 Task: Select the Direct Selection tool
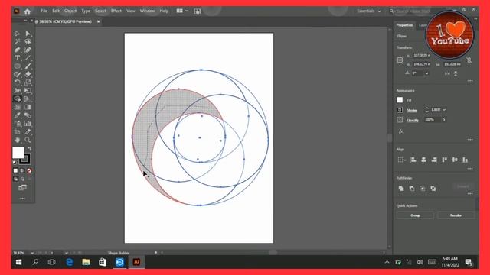(x=28, y=34)
